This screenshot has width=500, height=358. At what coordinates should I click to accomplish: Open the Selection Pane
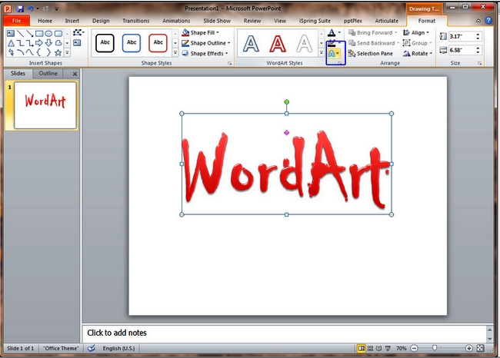pos(371,54)
